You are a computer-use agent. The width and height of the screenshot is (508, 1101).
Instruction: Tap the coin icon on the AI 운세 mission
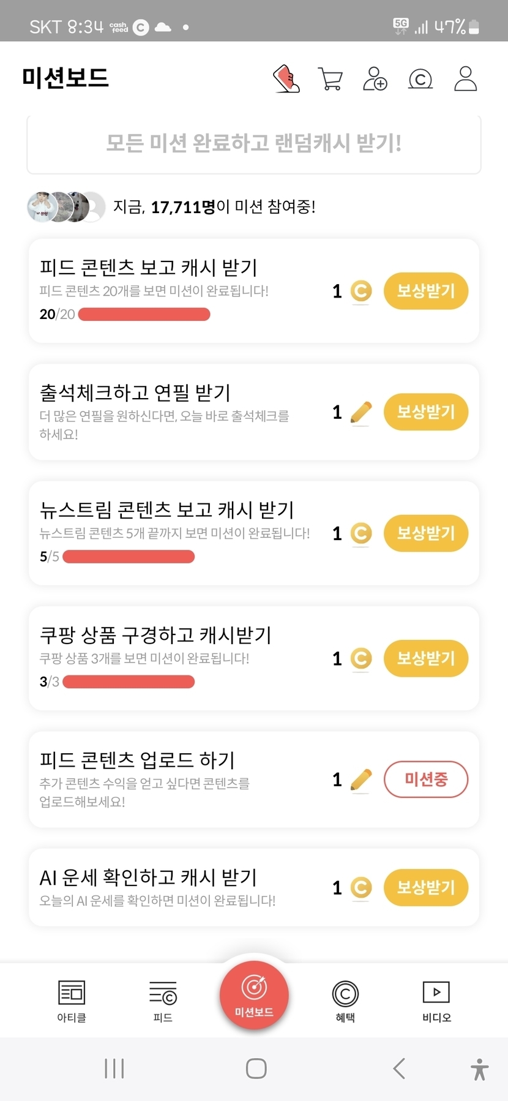click(360, 887)
